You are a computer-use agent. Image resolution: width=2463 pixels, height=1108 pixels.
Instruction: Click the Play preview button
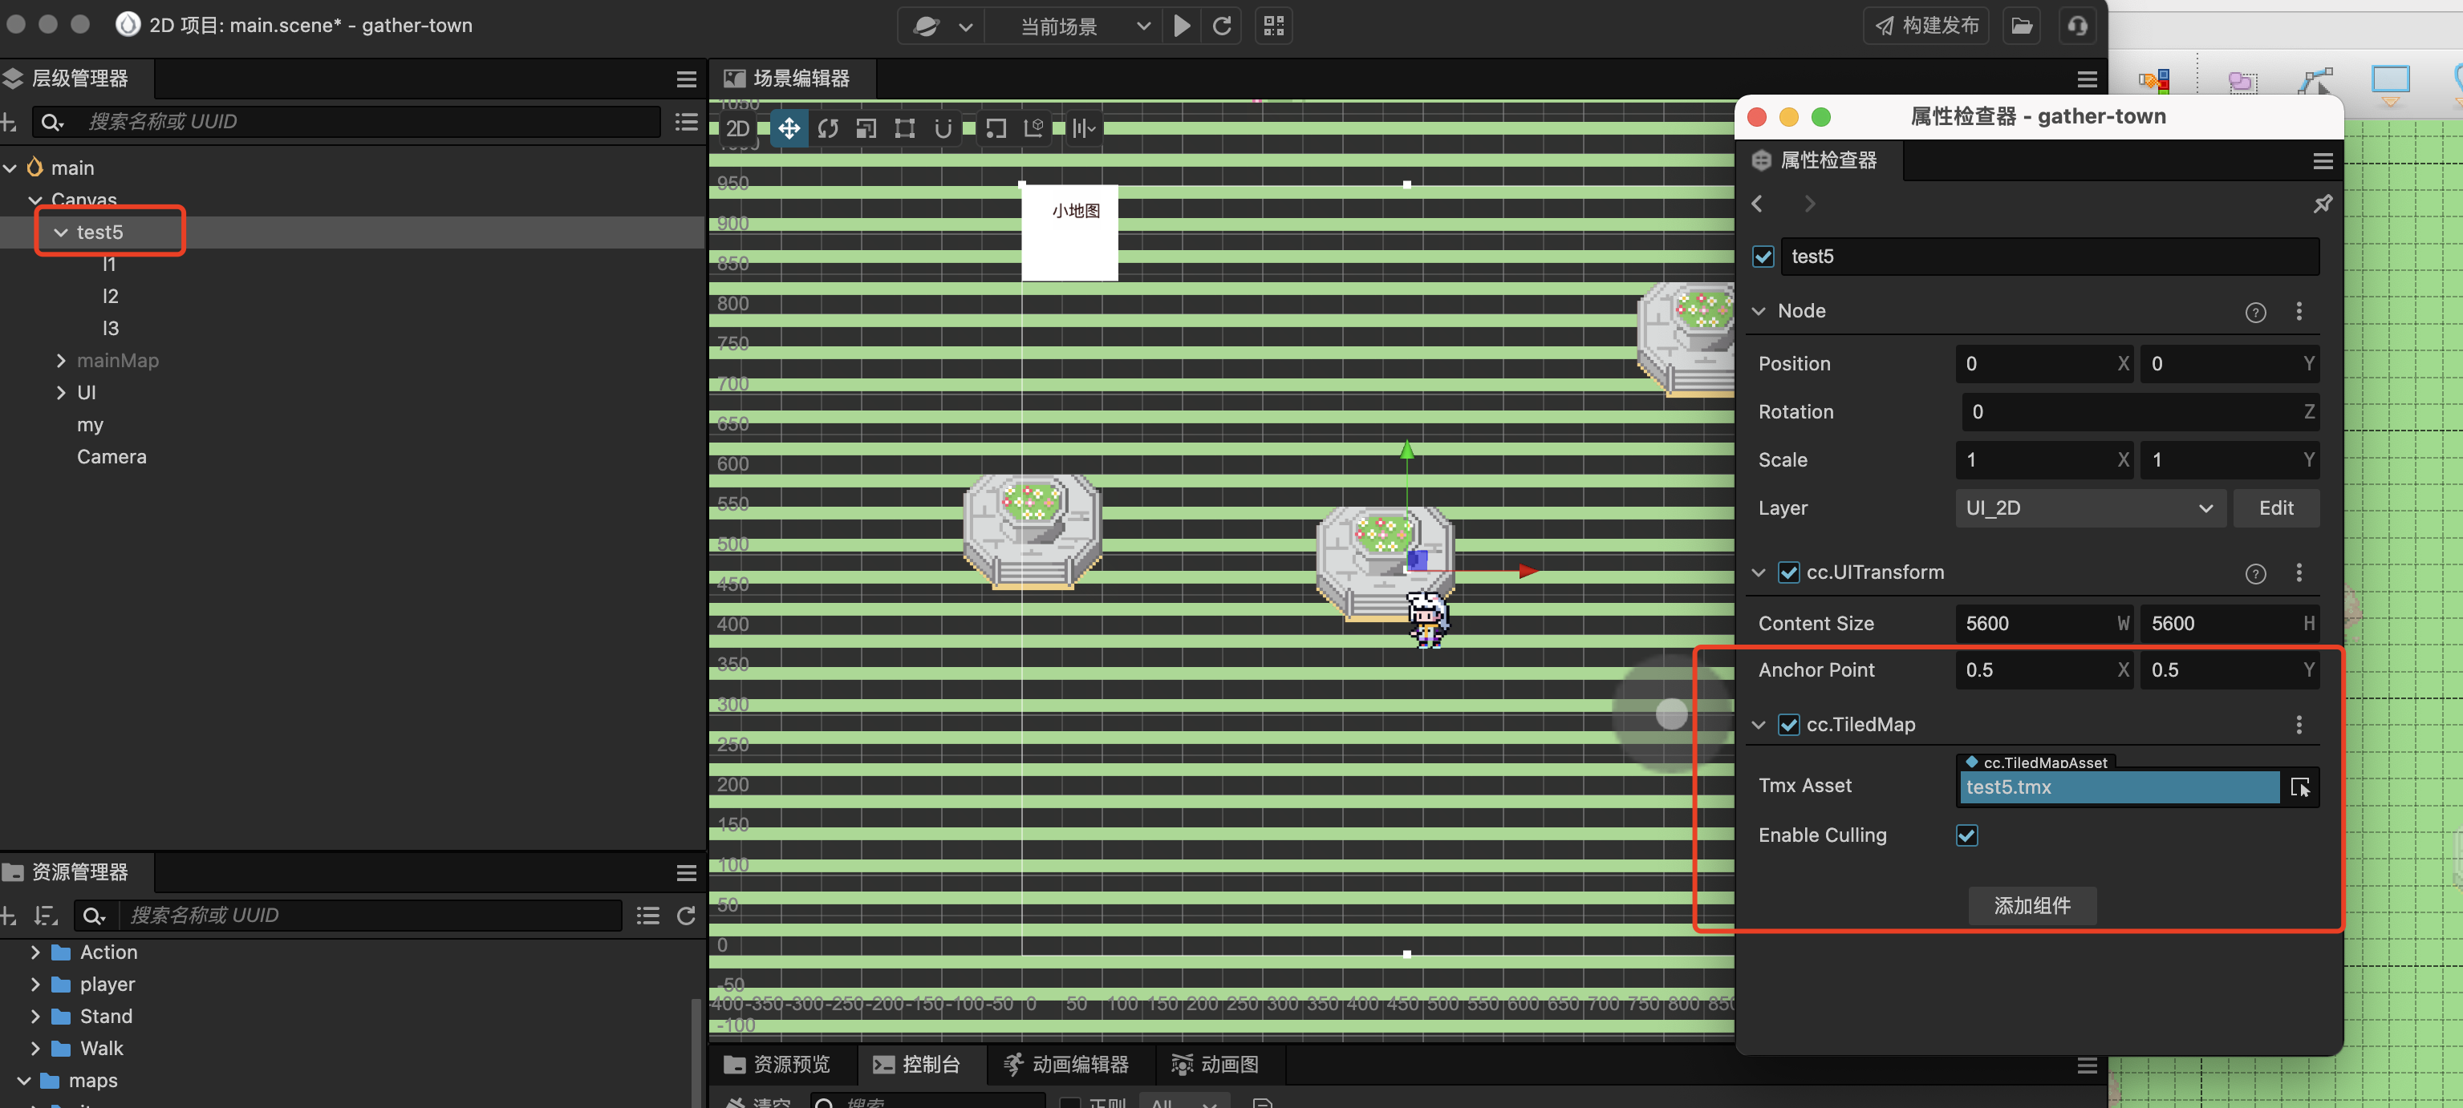(1182, 26)
